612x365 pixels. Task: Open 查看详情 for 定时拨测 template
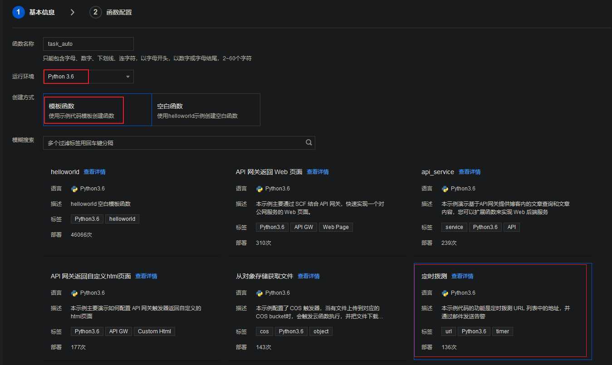[462, 276]
